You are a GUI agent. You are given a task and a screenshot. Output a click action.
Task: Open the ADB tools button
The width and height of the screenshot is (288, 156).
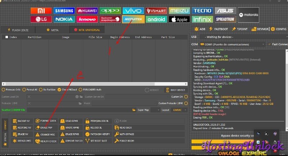(200, 29)
